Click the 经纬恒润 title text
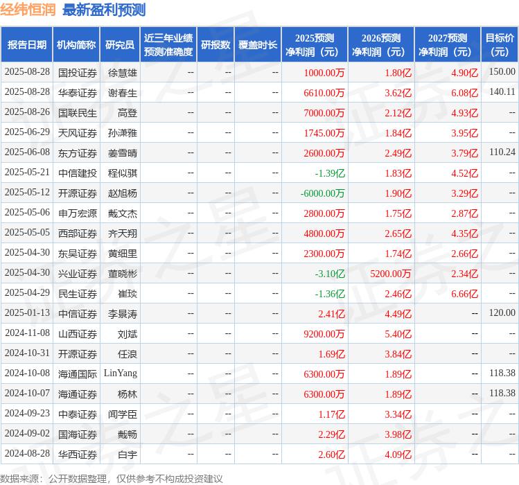 click(28, 9)
